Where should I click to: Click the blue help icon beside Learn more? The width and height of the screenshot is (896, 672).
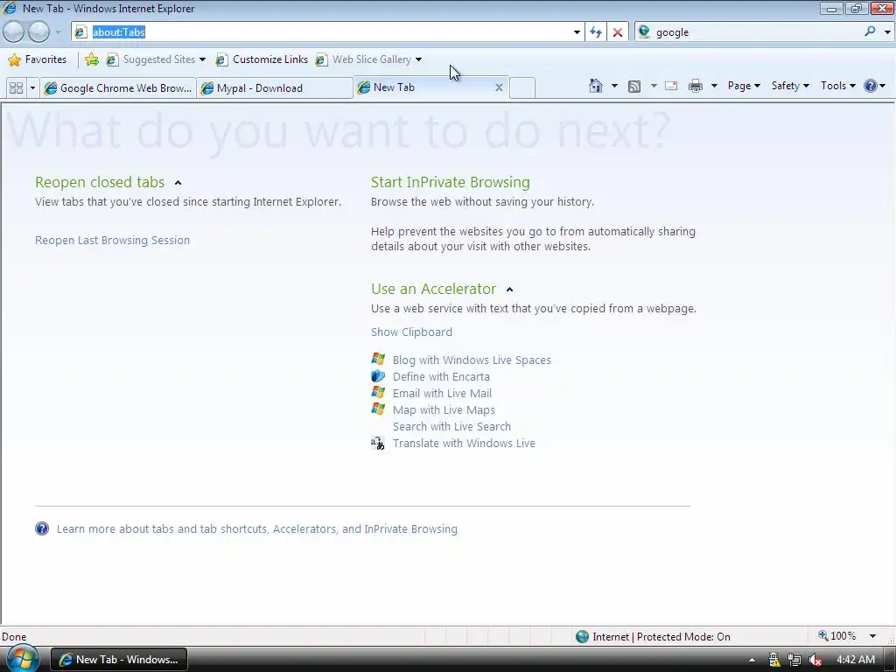click(42, 528)
